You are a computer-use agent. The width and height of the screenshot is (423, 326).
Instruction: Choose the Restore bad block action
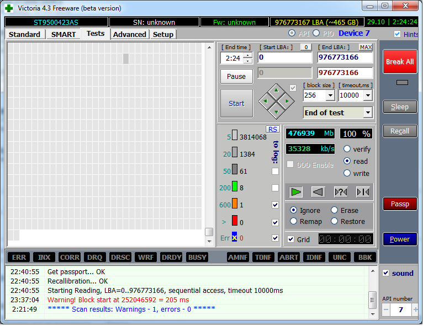point(334,221)
